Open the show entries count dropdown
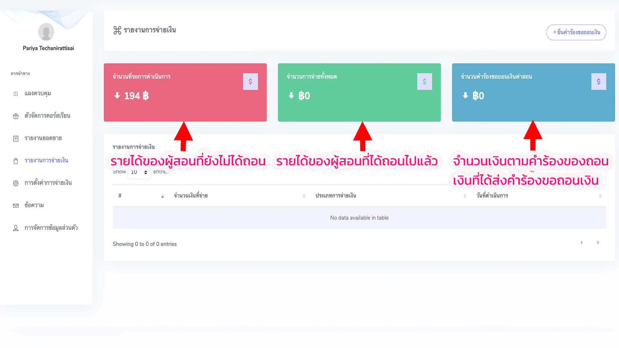 coord(139,173)
